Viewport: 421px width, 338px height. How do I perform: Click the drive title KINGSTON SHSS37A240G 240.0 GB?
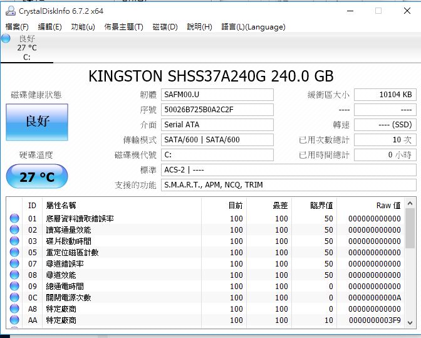point(211,76)
